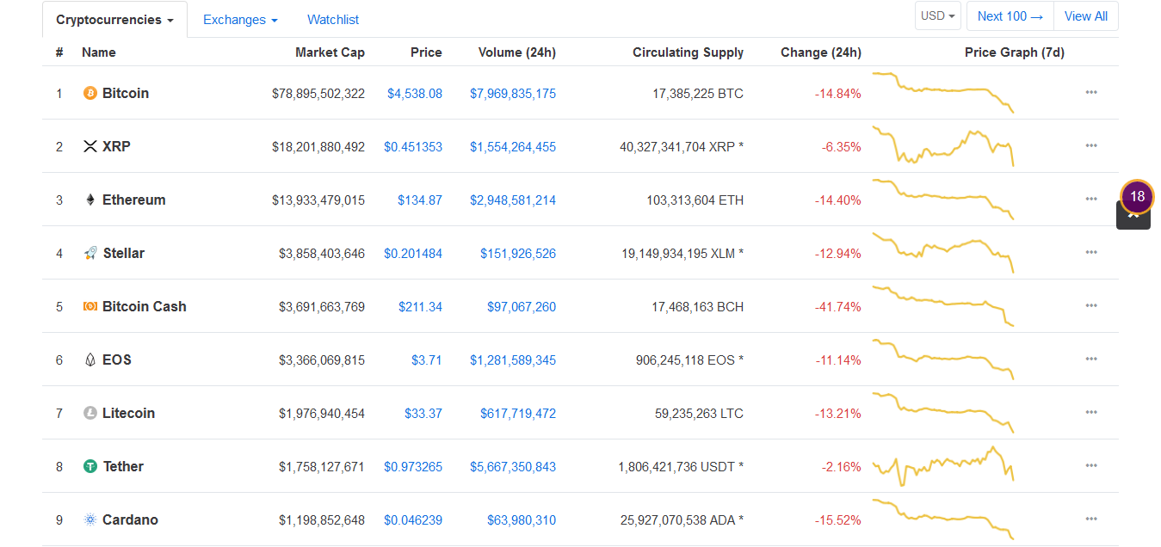Expand the Exchanges dropdown menu
This screenshot has width=1161, height=547.
tap(240, 19)
